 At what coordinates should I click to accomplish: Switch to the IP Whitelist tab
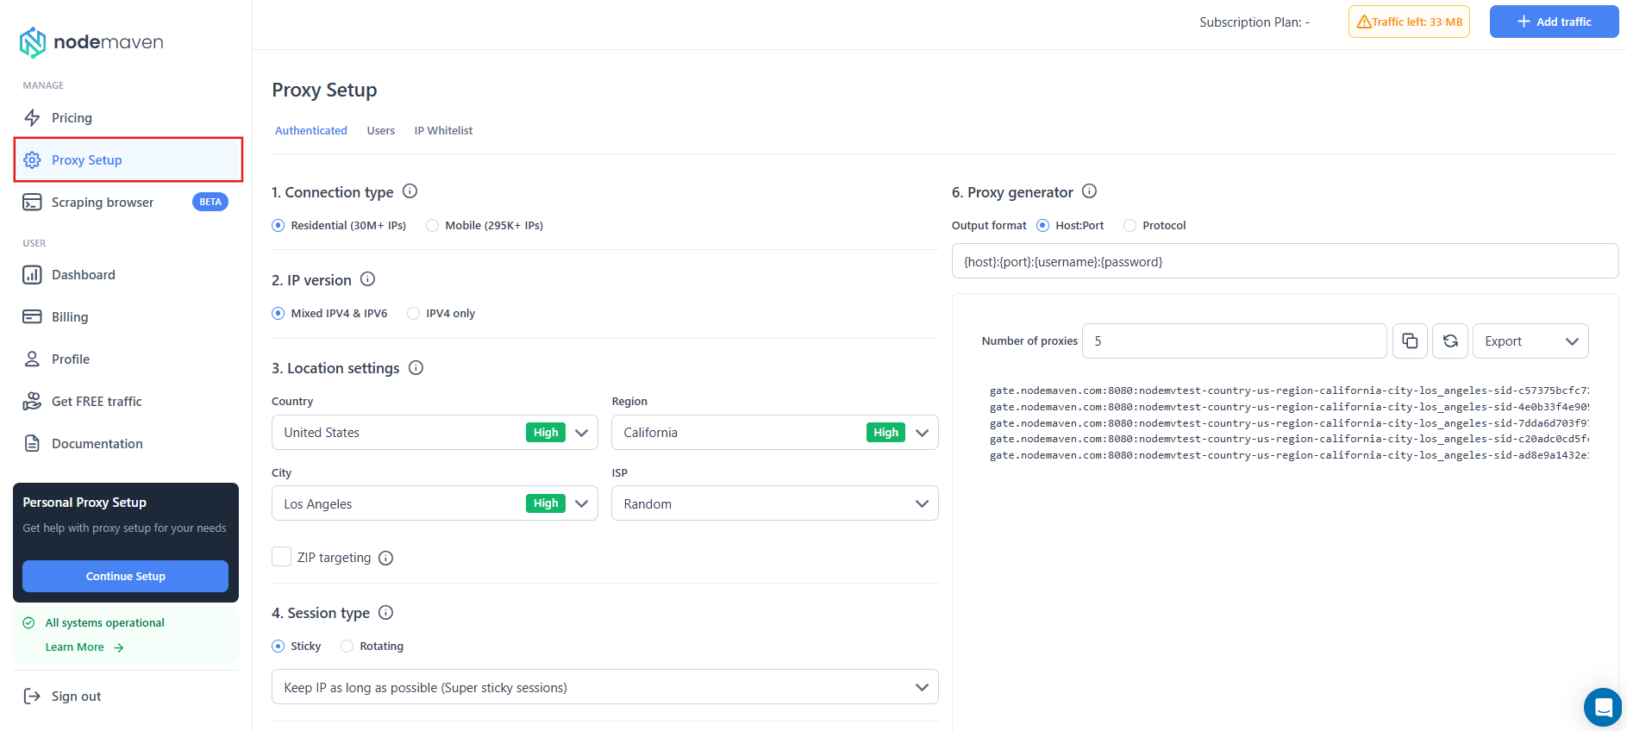pos(443,131)
